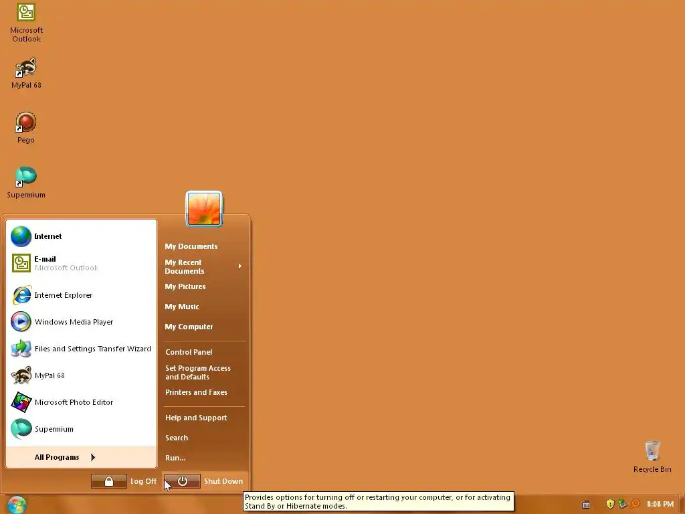Click the security shield tray icon

[x=610, y=504]
